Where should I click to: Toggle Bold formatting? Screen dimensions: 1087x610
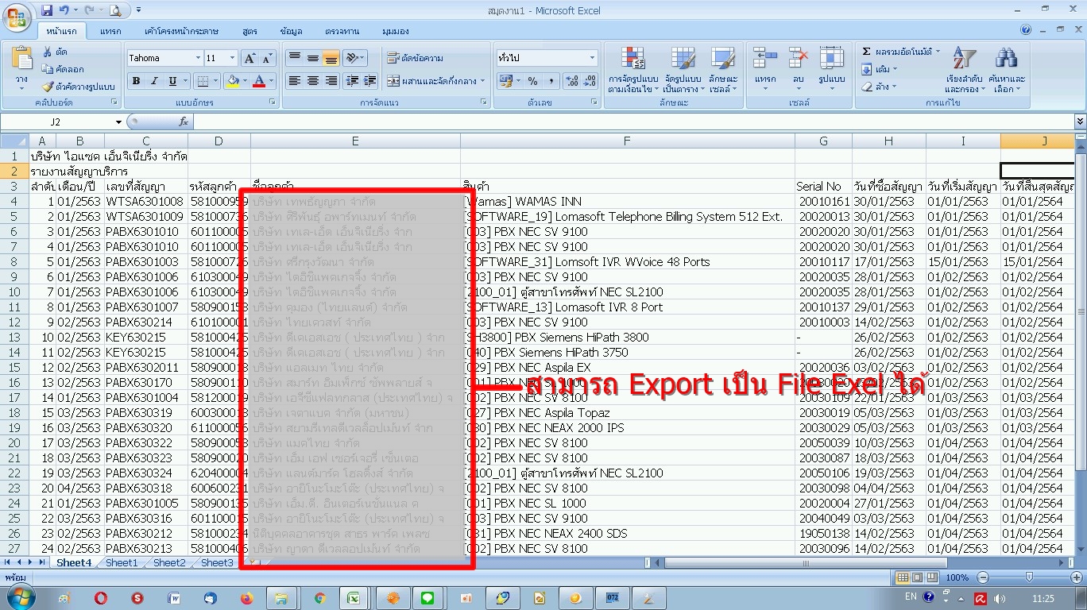point(136,81)
